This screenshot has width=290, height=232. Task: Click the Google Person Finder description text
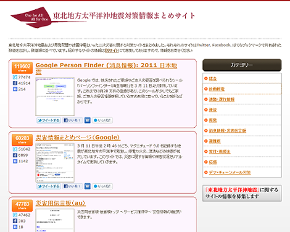coord(130,91)
